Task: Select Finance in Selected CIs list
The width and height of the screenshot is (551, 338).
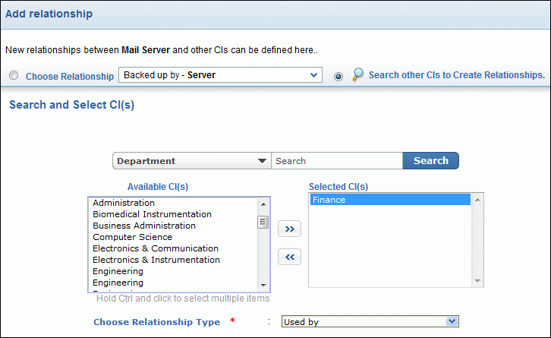Action: (x=329, y=200)
